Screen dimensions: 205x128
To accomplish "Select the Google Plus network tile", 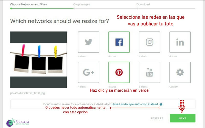I will [88, 72].
